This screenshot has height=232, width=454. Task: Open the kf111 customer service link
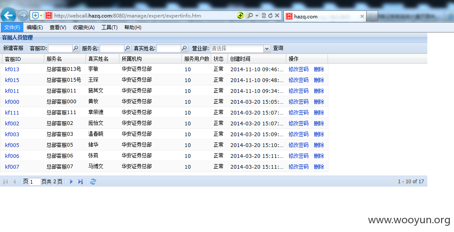point(12,113)
